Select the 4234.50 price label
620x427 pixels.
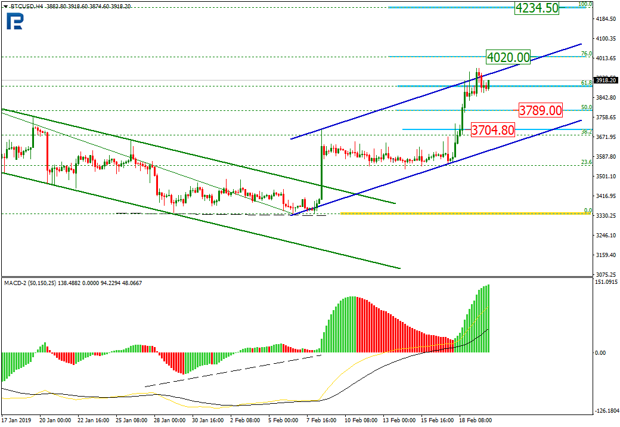(537, 8)
